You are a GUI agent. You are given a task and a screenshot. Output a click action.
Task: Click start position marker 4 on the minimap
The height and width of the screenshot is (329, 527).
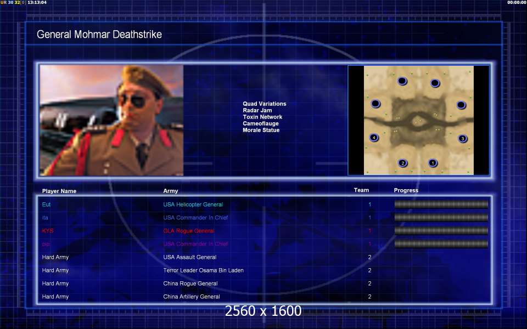click(x=374, y=137)
